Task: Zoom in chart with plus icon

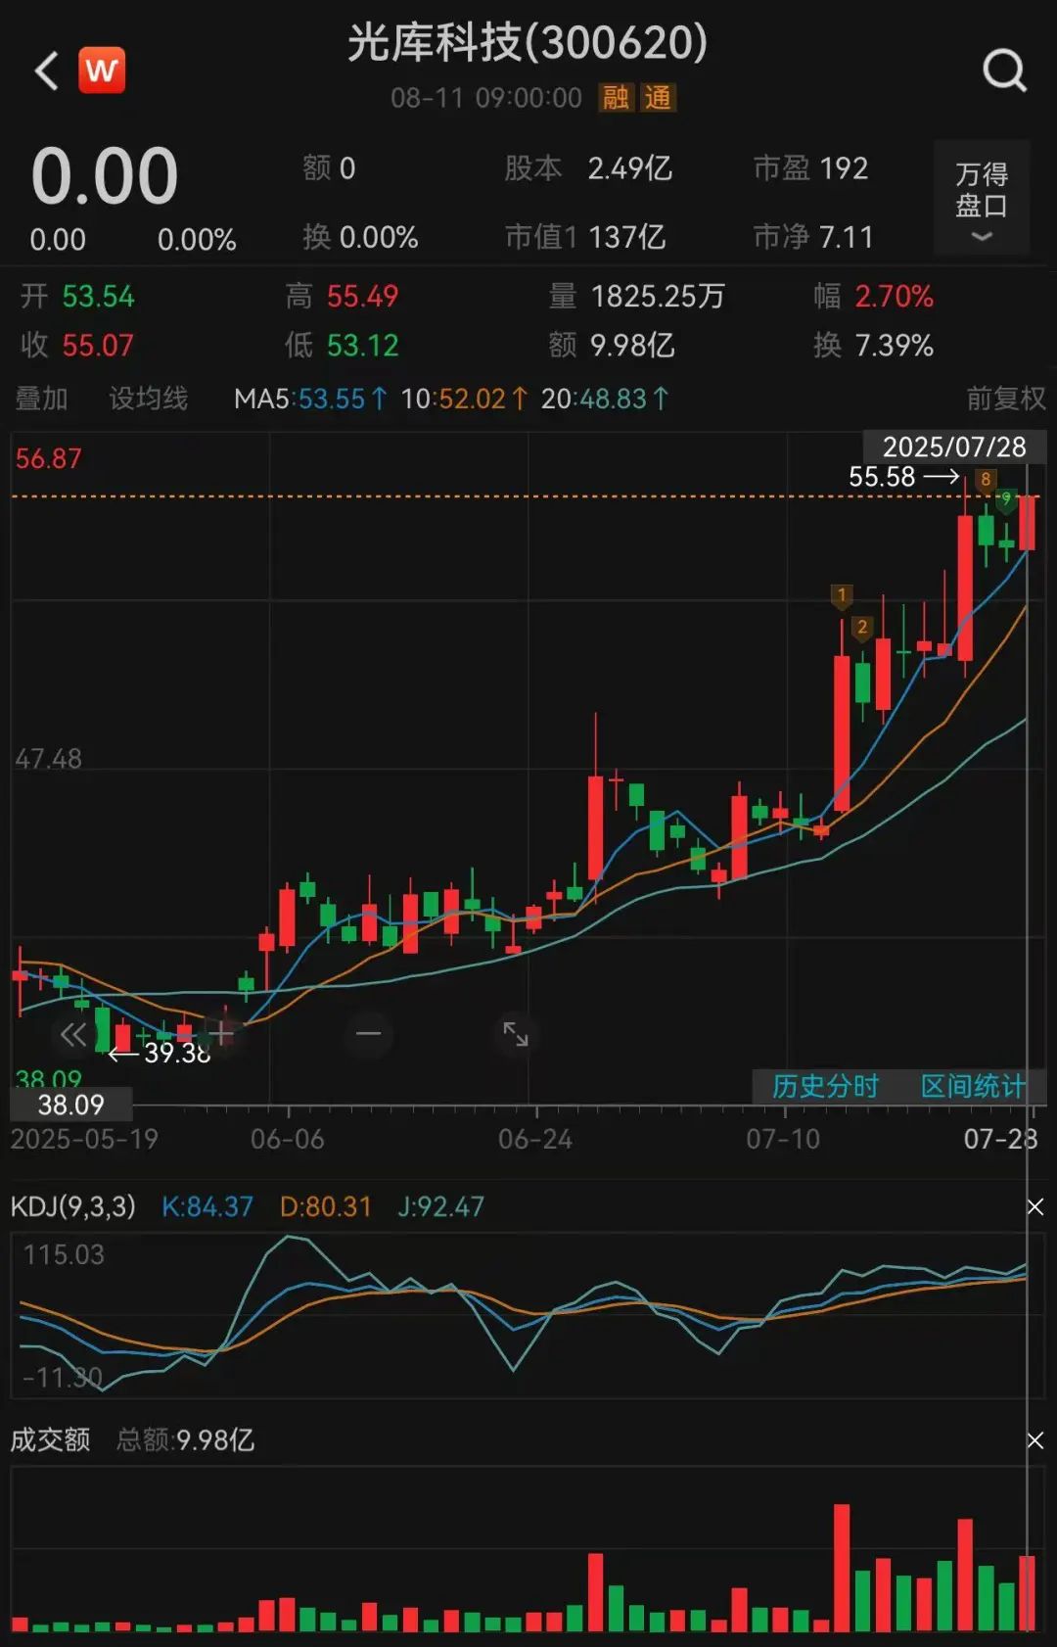Action: point(222,1034)
